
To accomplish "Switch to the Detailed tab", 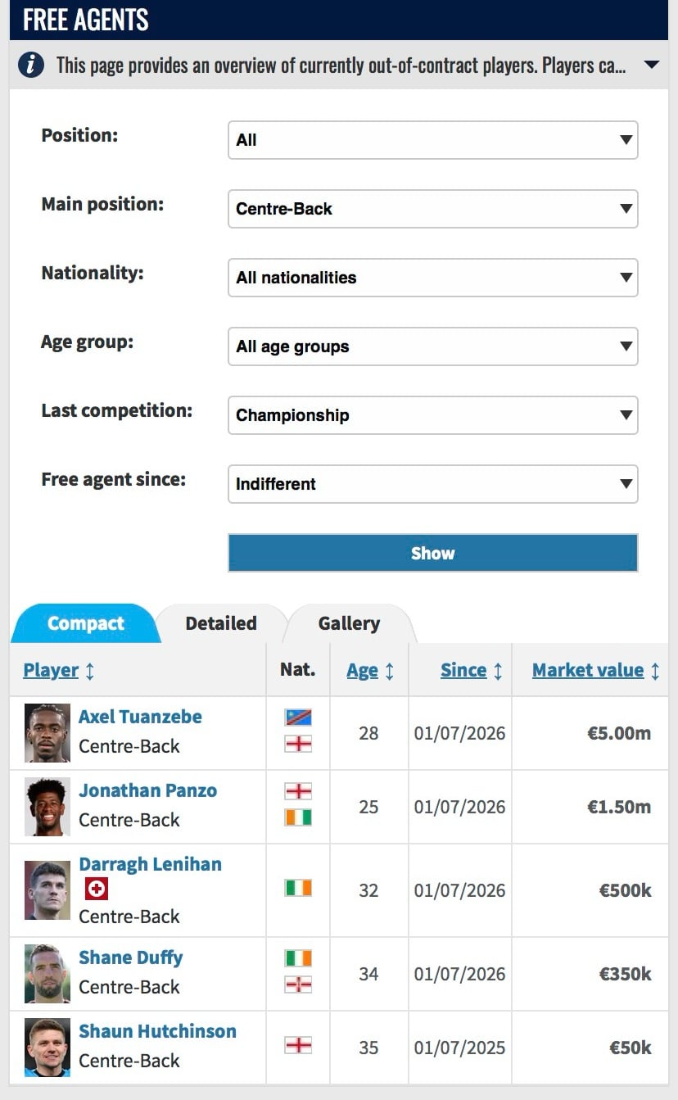I will click(221, 623).
